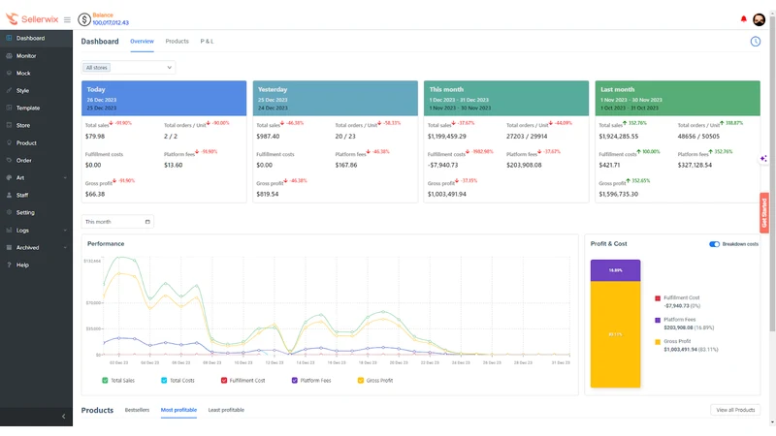Uncheck the Total Costs legend checkbox

164,380
